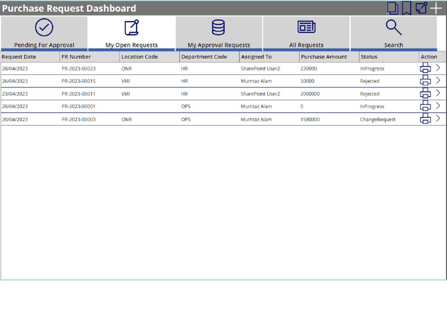This screenshot has width=447, height=335.
Task: Click the Search magnifier icon
Action: pos(394,27)
